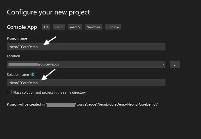
Task: Click the 'Project will be created in' path text
Action: [x=83, y=104]
